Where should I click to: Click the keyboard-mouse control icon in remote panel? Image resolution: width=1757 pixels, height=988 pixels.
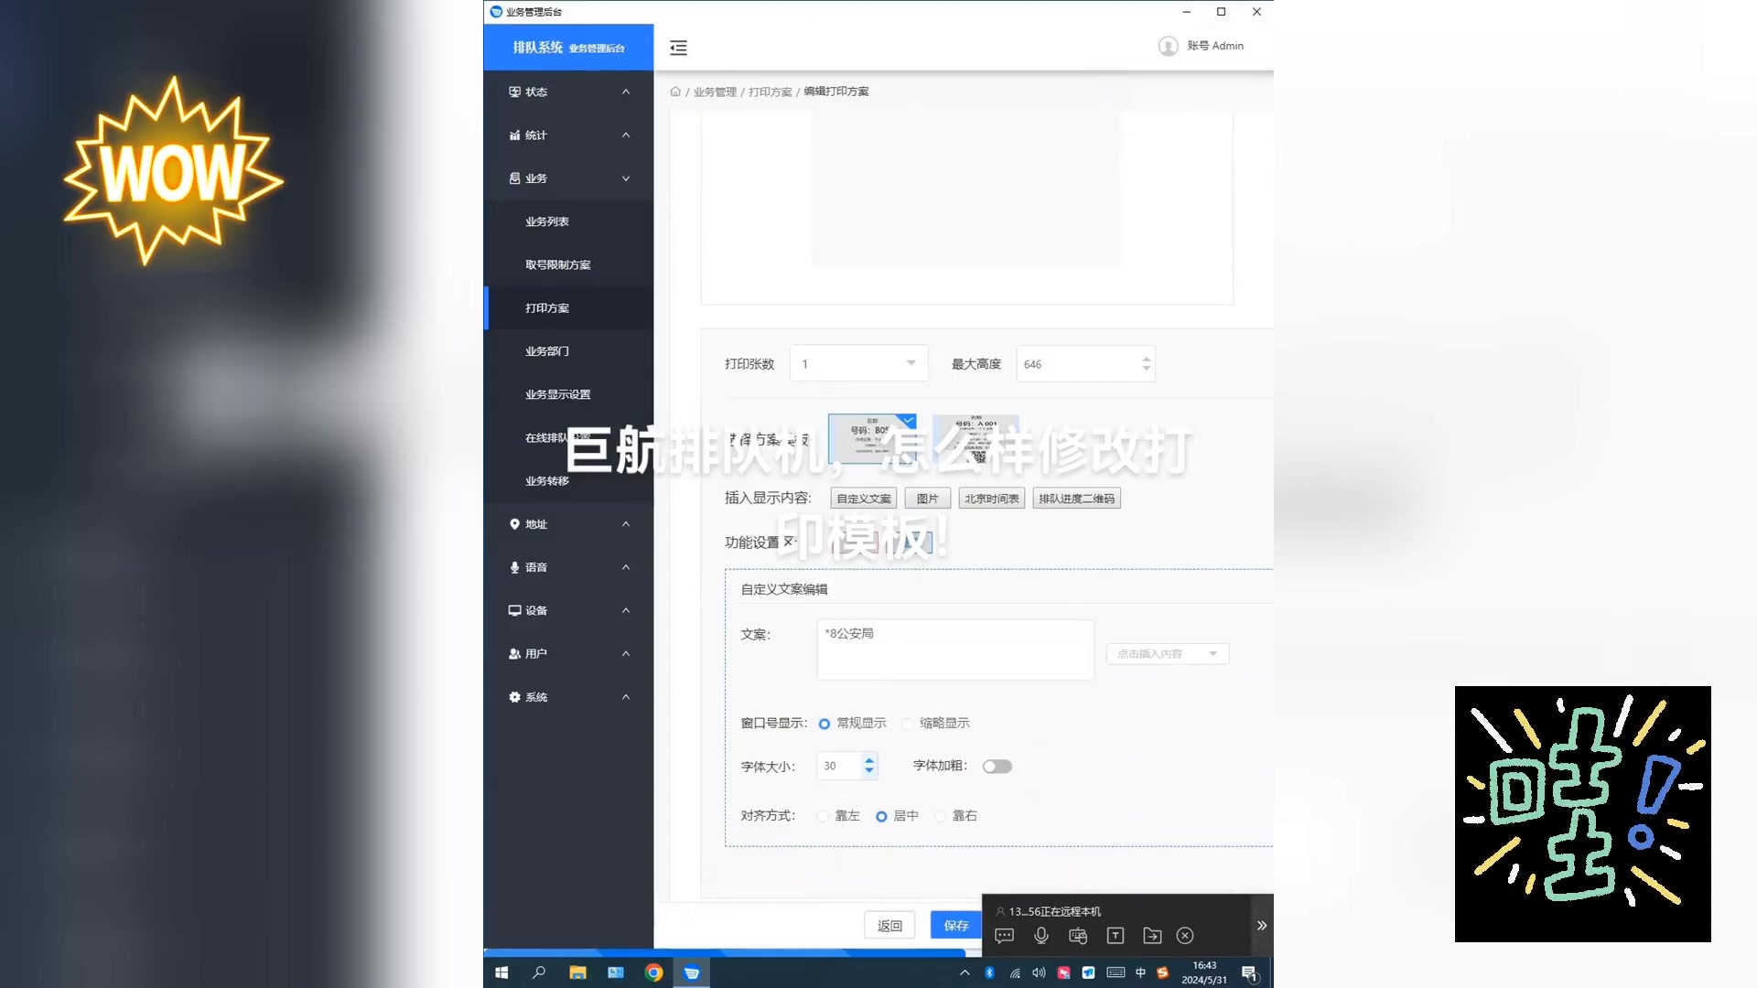(1078, 936)
